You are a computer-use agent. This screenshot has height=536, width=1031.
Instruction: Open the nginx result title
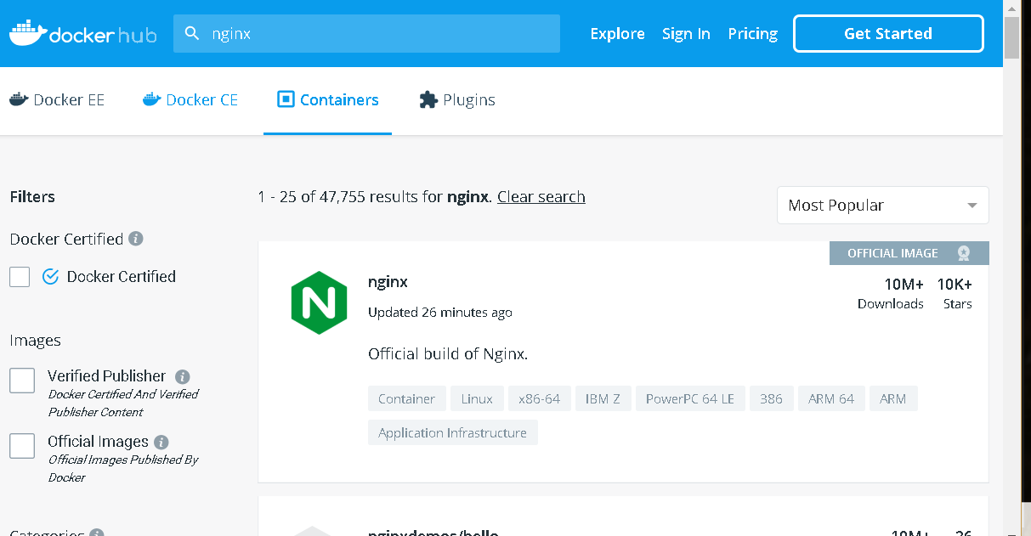pyautogui.click(x=388, y=282)
